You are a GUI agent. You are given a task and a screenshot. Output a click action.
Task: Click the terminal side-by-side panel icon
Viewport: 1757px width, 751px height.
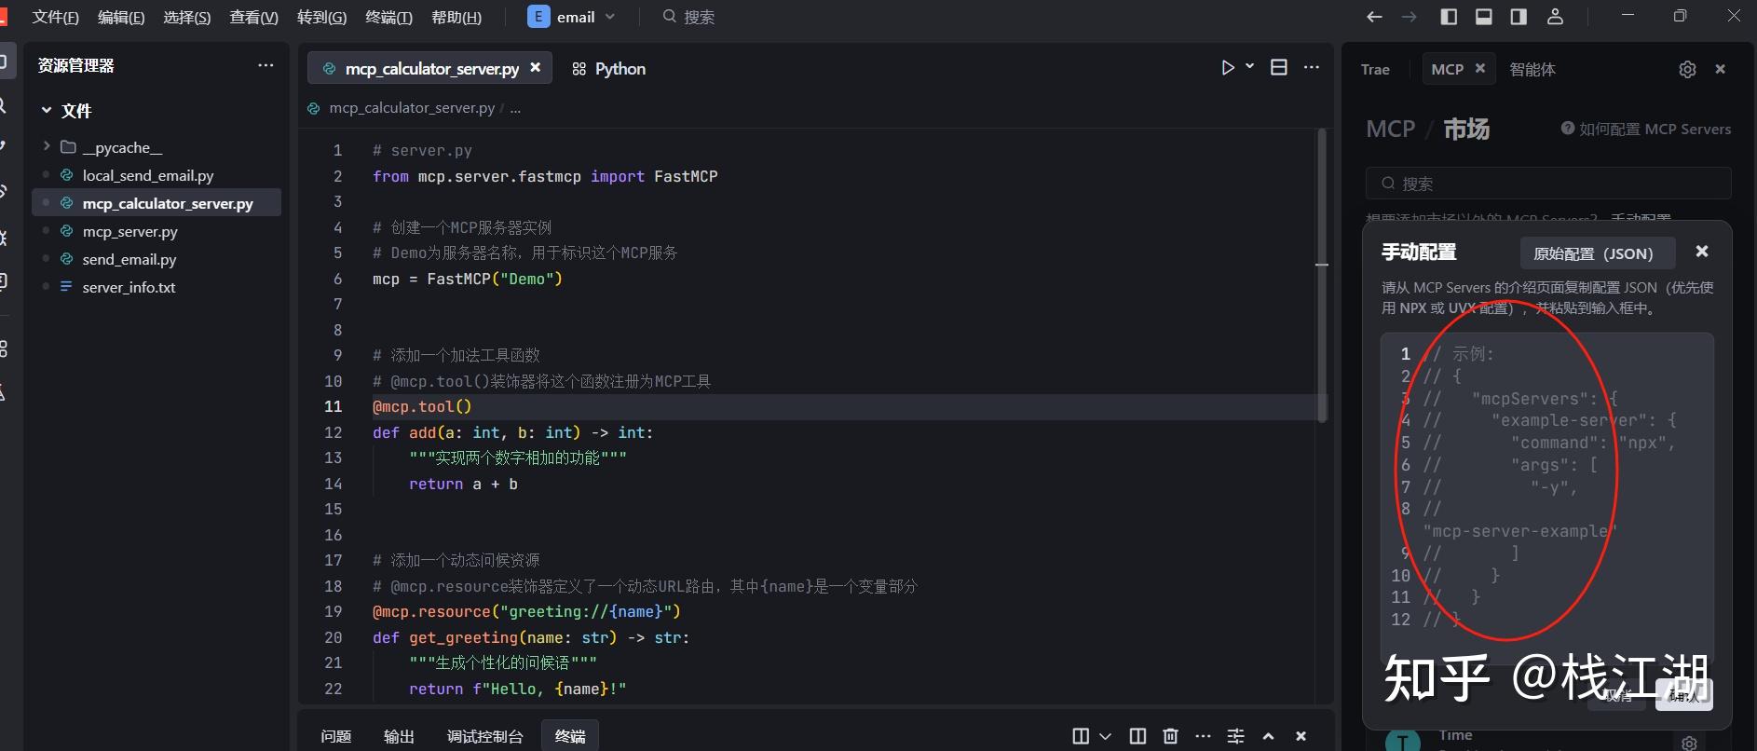click(x=1137, y=736)
